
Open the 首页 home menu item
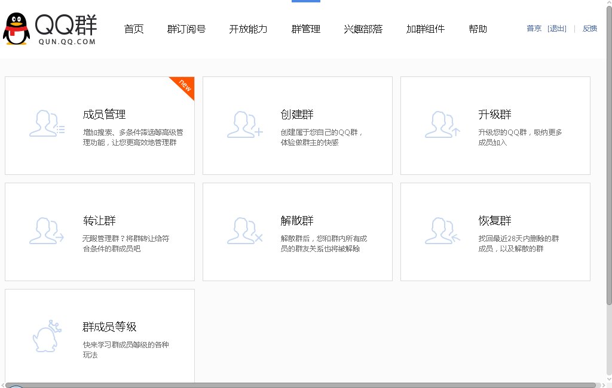[133, 28]
